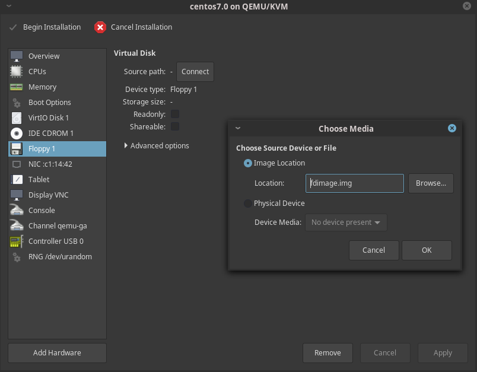Open the Device Media dropdown
The height and width of the screenshot is (372, 477).
346,222
